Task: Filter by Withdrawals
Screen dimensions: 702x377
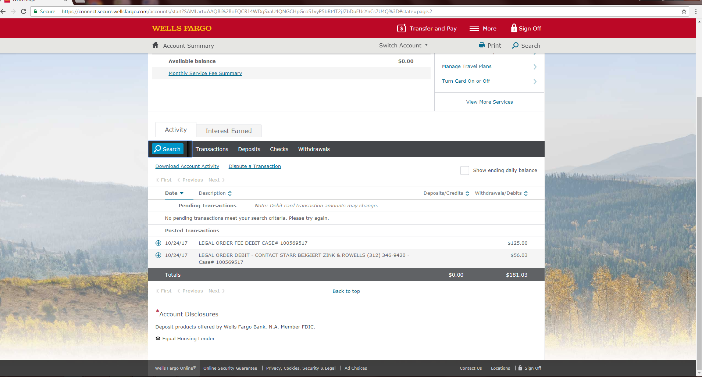Action: tap(314, 149)
